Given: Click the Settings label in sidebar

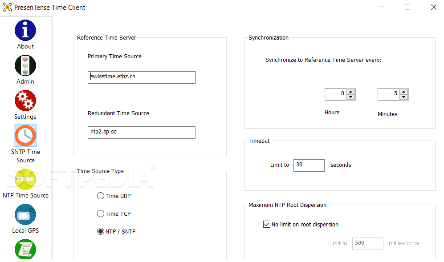Looking at the screenshot, I should [x=25, y=117].
